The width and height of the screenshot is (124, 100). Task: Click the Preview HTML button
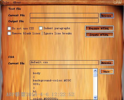[x=100, y=28]
